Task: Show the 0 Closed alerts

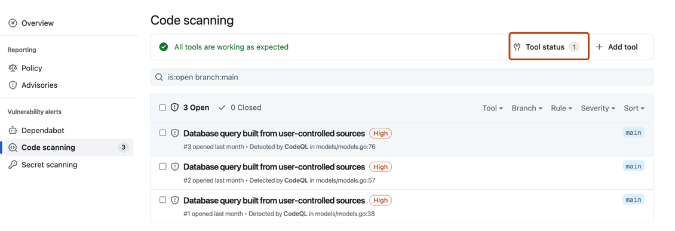Action: 240,107
